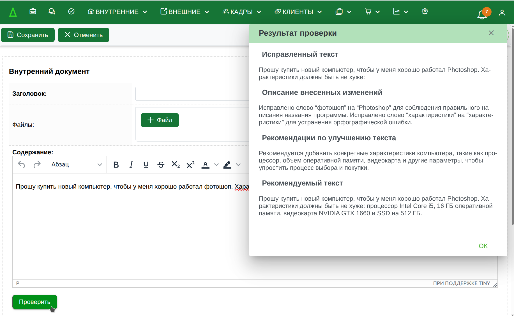Open the chat messages icon
Viewport: 514px width, 316px height.
52,12
